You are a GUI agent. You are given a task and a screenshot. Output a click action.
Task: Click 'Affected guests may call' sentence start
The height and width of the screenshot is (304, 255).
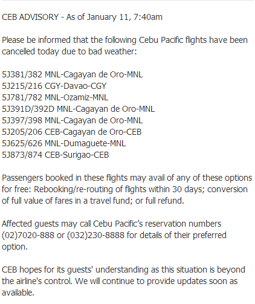[x=47, y=224]
